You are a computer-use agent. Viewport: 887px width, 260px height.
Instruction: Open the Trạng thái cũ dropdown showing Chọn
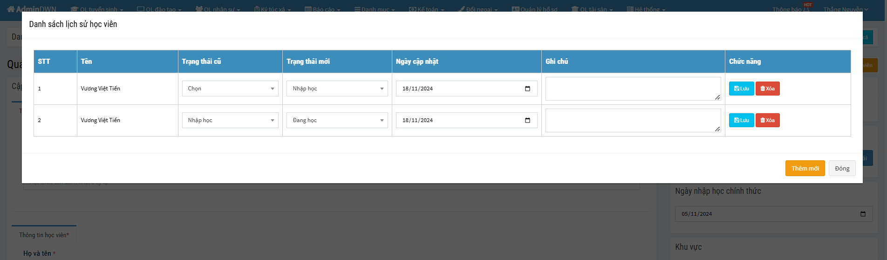click(230, 89)
